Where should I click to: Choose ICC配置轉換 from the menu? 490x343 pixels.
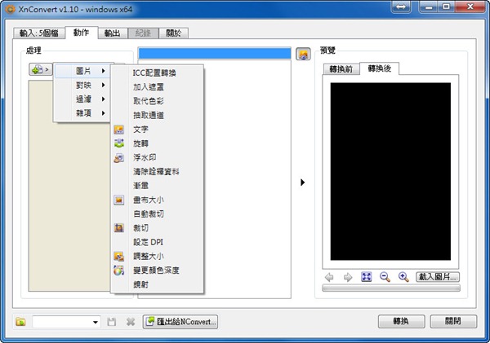click(154, 73)
